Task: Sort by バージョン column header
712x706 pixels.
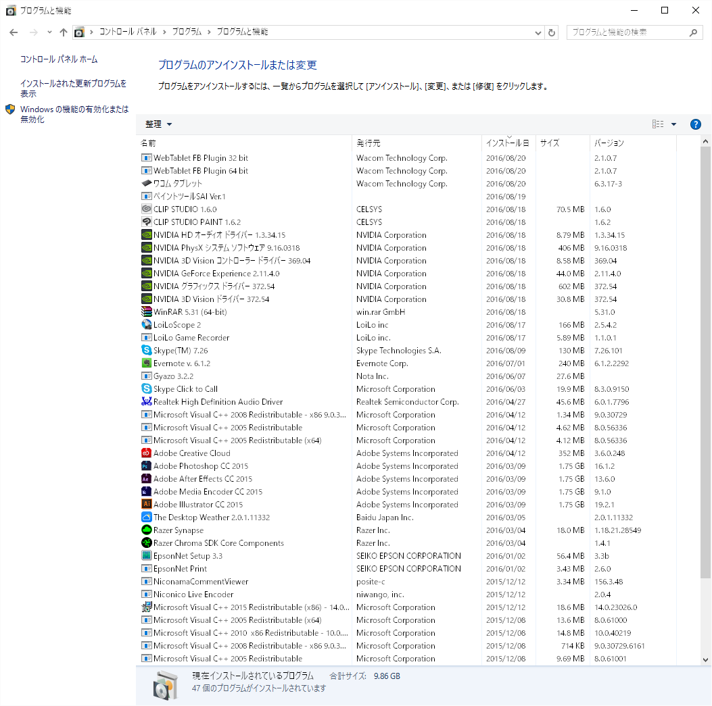Action: [x=633, y=143]
